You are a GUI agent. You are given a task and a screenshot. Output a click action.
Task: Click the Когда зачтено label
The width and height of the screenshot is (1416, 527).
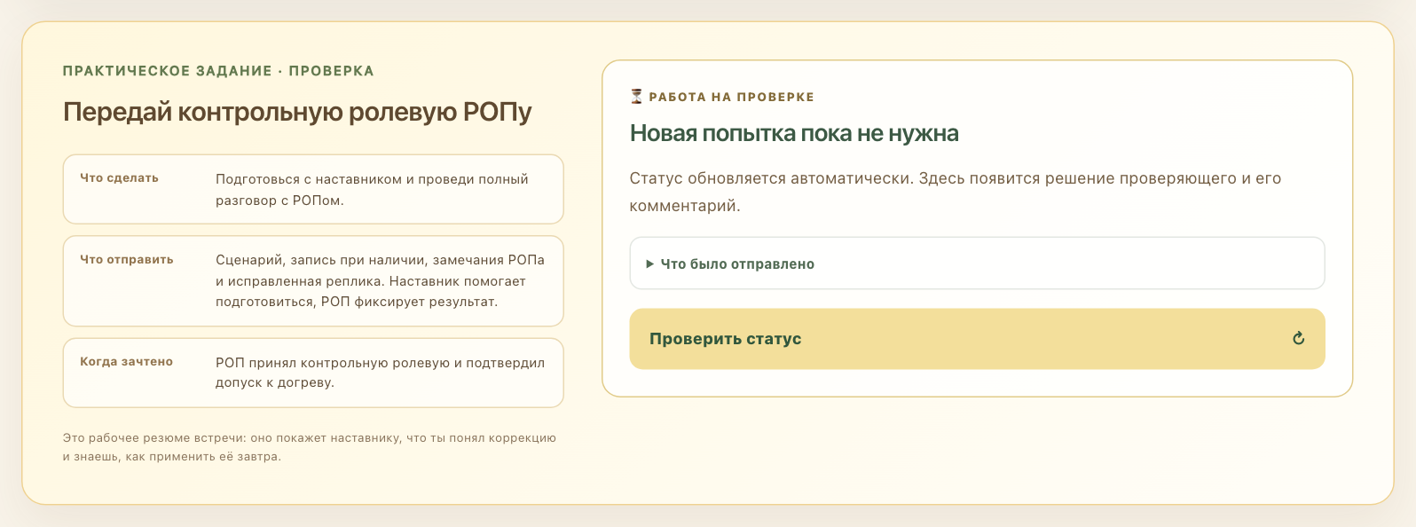pos(126,361)
